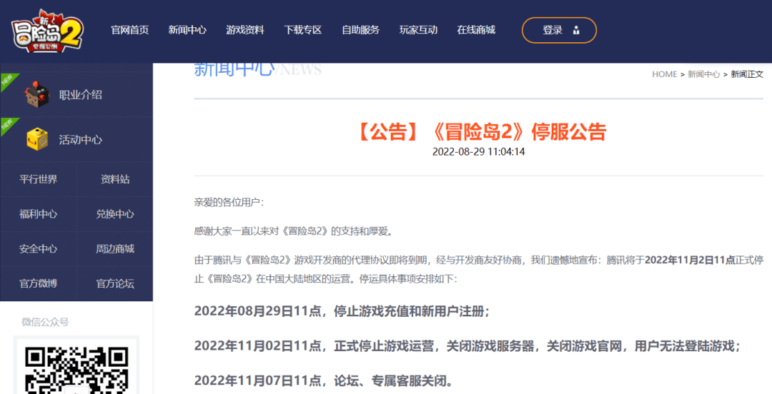Click the 新闻中心 breadcrumb link

point(703,74)
